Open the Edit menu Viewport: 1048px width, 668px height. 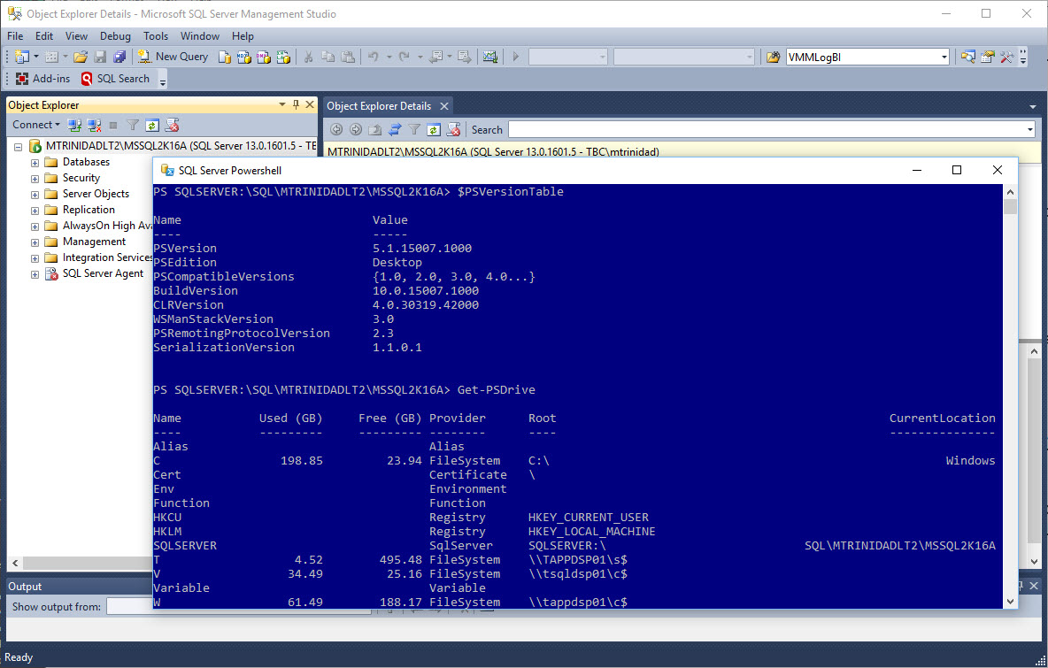pyautogui.click(x=44, y=36)
